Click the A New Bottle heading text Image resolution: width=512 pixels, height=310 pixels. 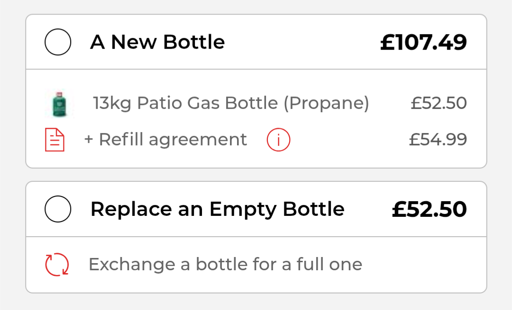coord(157,42)
